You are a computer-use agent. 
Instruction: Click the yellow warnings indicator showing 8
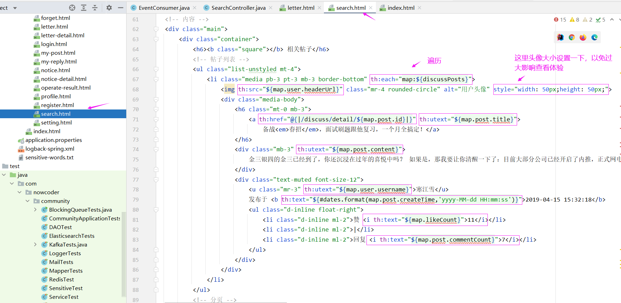[x=574, y=20]
